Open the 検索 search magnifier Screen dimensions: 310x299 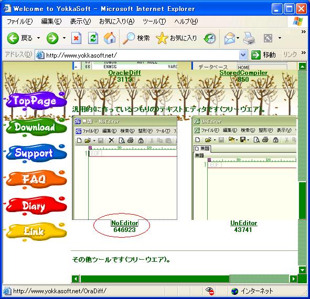[x=136, y=38]
